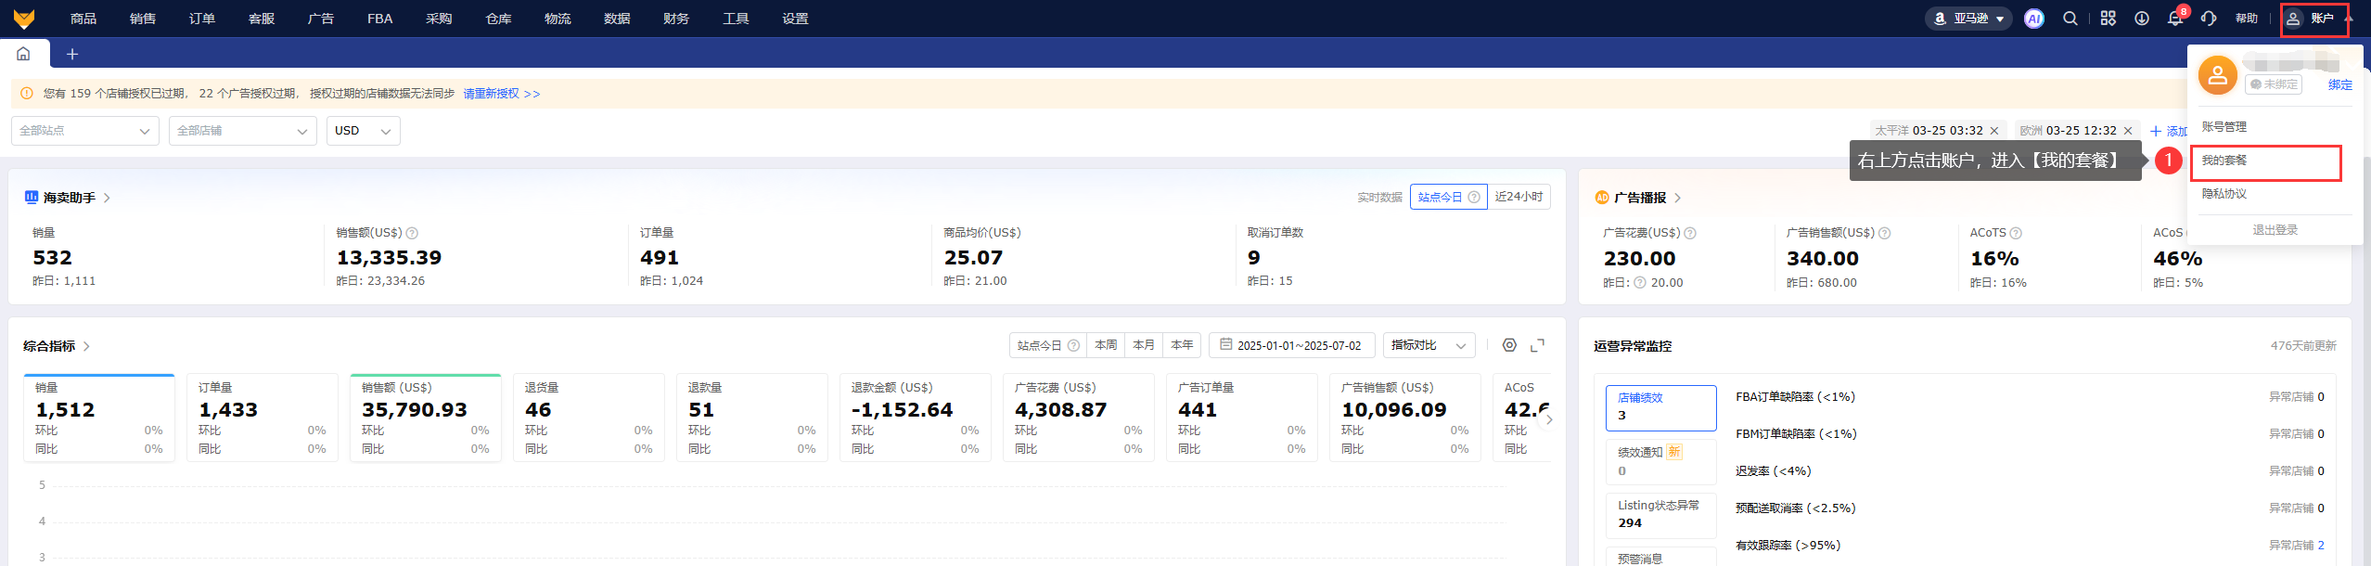
Task: Switch real-time data to 近24小时
Action: click(x=1519, y=197)
